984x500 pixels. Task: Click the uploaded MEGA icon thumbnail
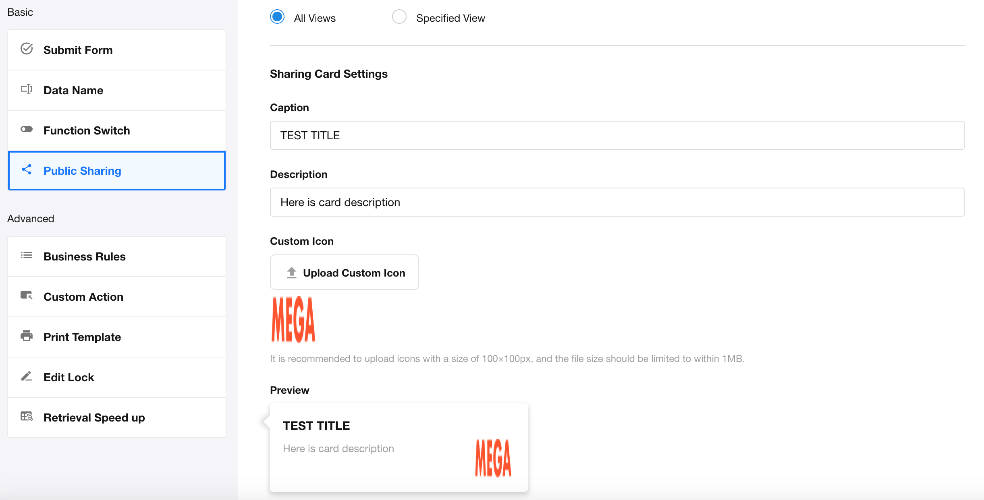293,319
